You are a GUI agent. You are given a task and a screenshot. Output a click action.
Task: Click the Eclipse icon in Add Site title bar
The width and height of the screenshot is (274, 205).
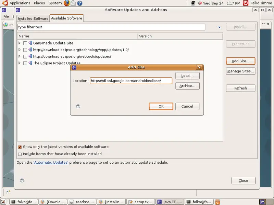point(74,67)
